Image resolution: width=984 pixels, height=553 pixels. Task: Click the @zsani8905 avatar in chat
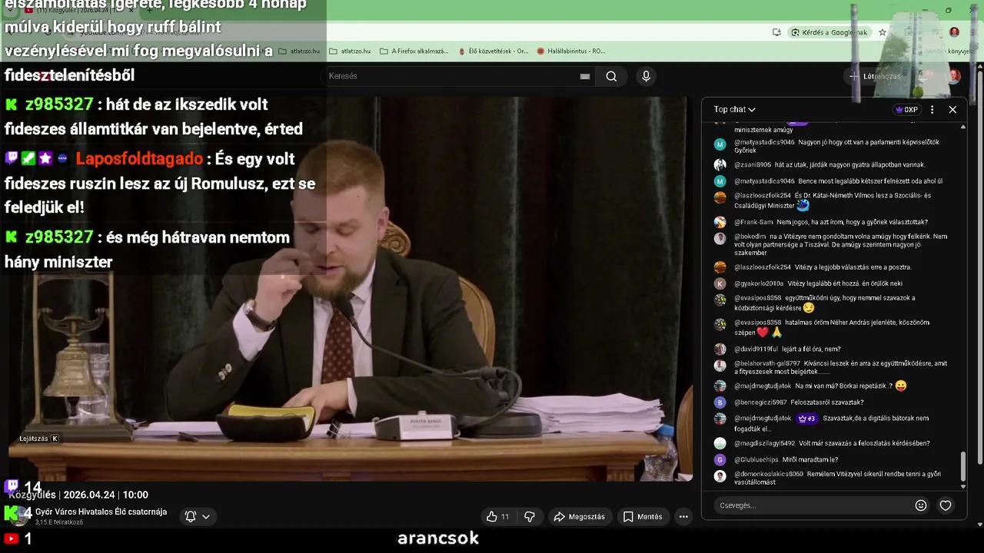(720, 164)
